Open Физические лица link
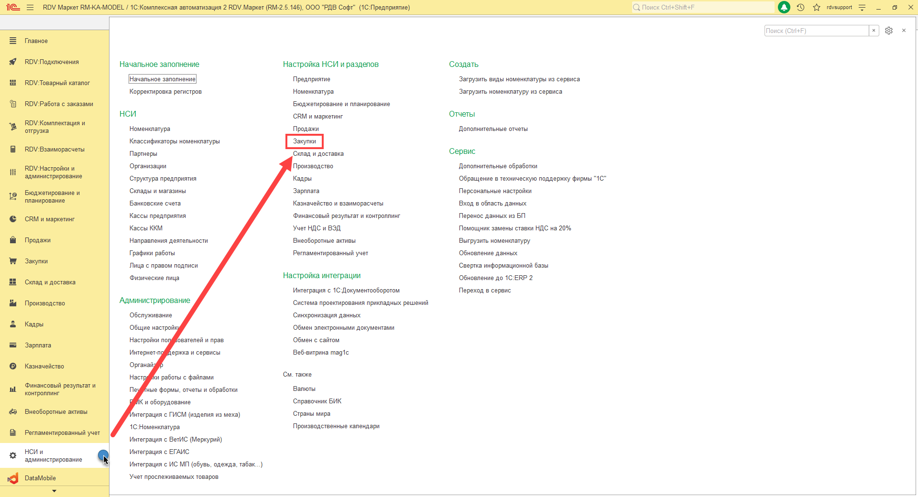 pyautogui.click(x=154, y=278)
